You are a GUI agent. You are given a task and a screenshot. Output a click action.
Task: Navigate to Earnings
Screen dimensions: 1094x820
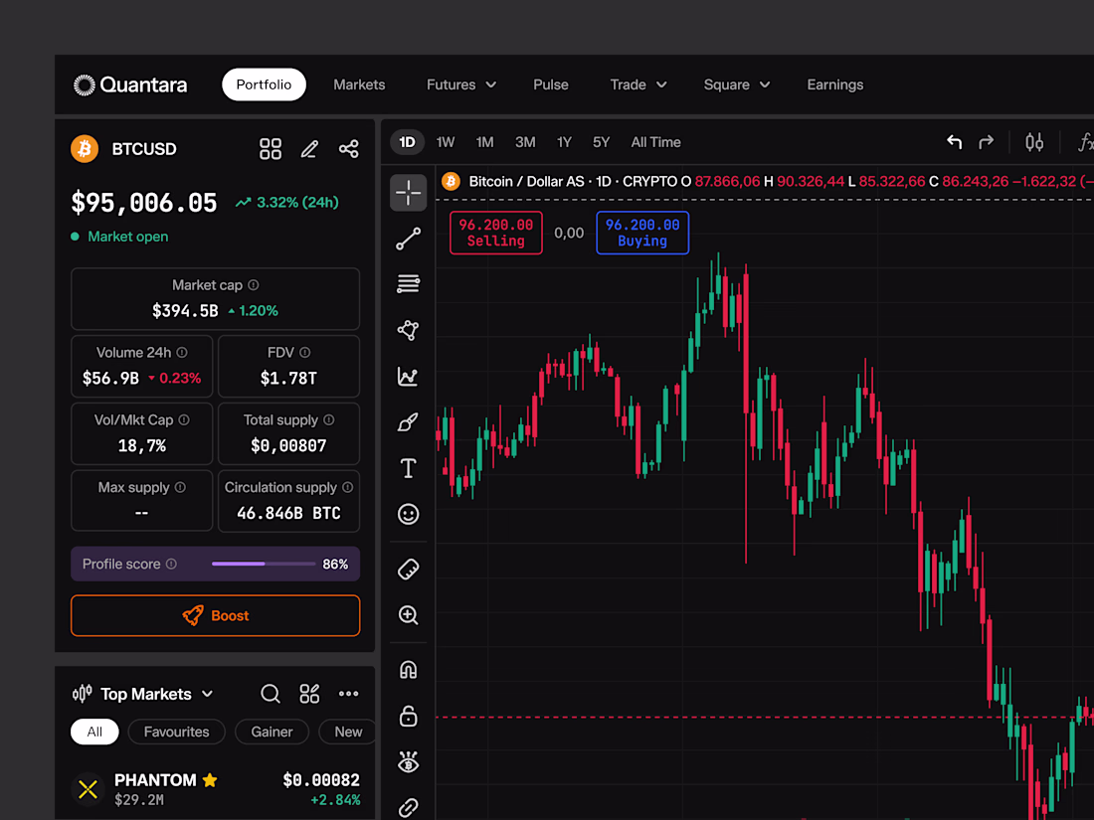(x=835, y=84)
